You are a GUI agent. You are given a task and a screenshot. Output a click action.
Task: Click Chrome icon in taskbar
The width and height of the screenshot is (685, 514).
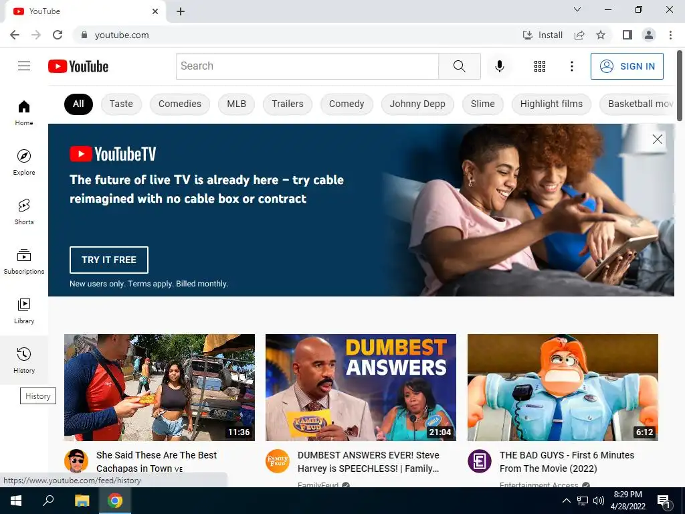(115, 501)
